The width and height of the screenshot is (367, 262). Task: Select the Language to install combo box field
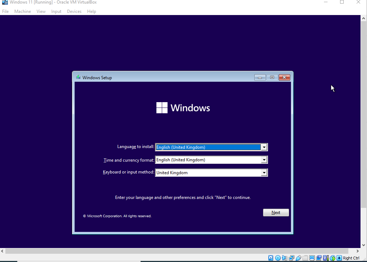(x=211, y=147)
